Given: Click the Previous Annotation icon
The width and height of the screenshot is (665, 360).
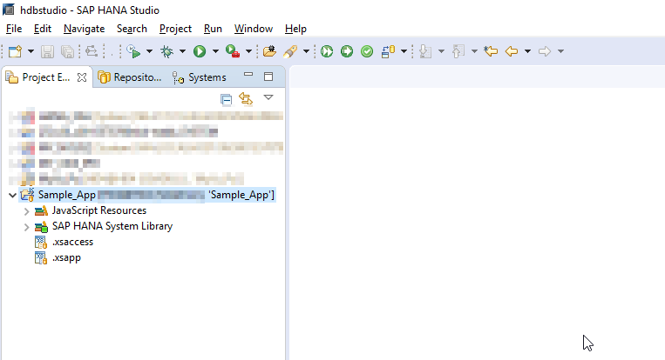Looking at the screenshot, I should (x=458, y=51).
